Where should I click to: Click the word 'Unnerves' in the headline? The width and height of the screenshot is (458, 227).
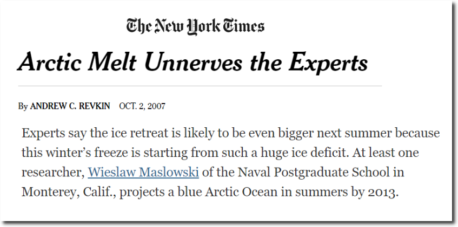194,63
